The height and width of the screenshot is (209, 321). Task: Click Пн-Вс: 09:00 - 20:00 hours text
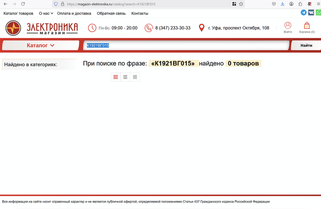click(x=118, y=28)
